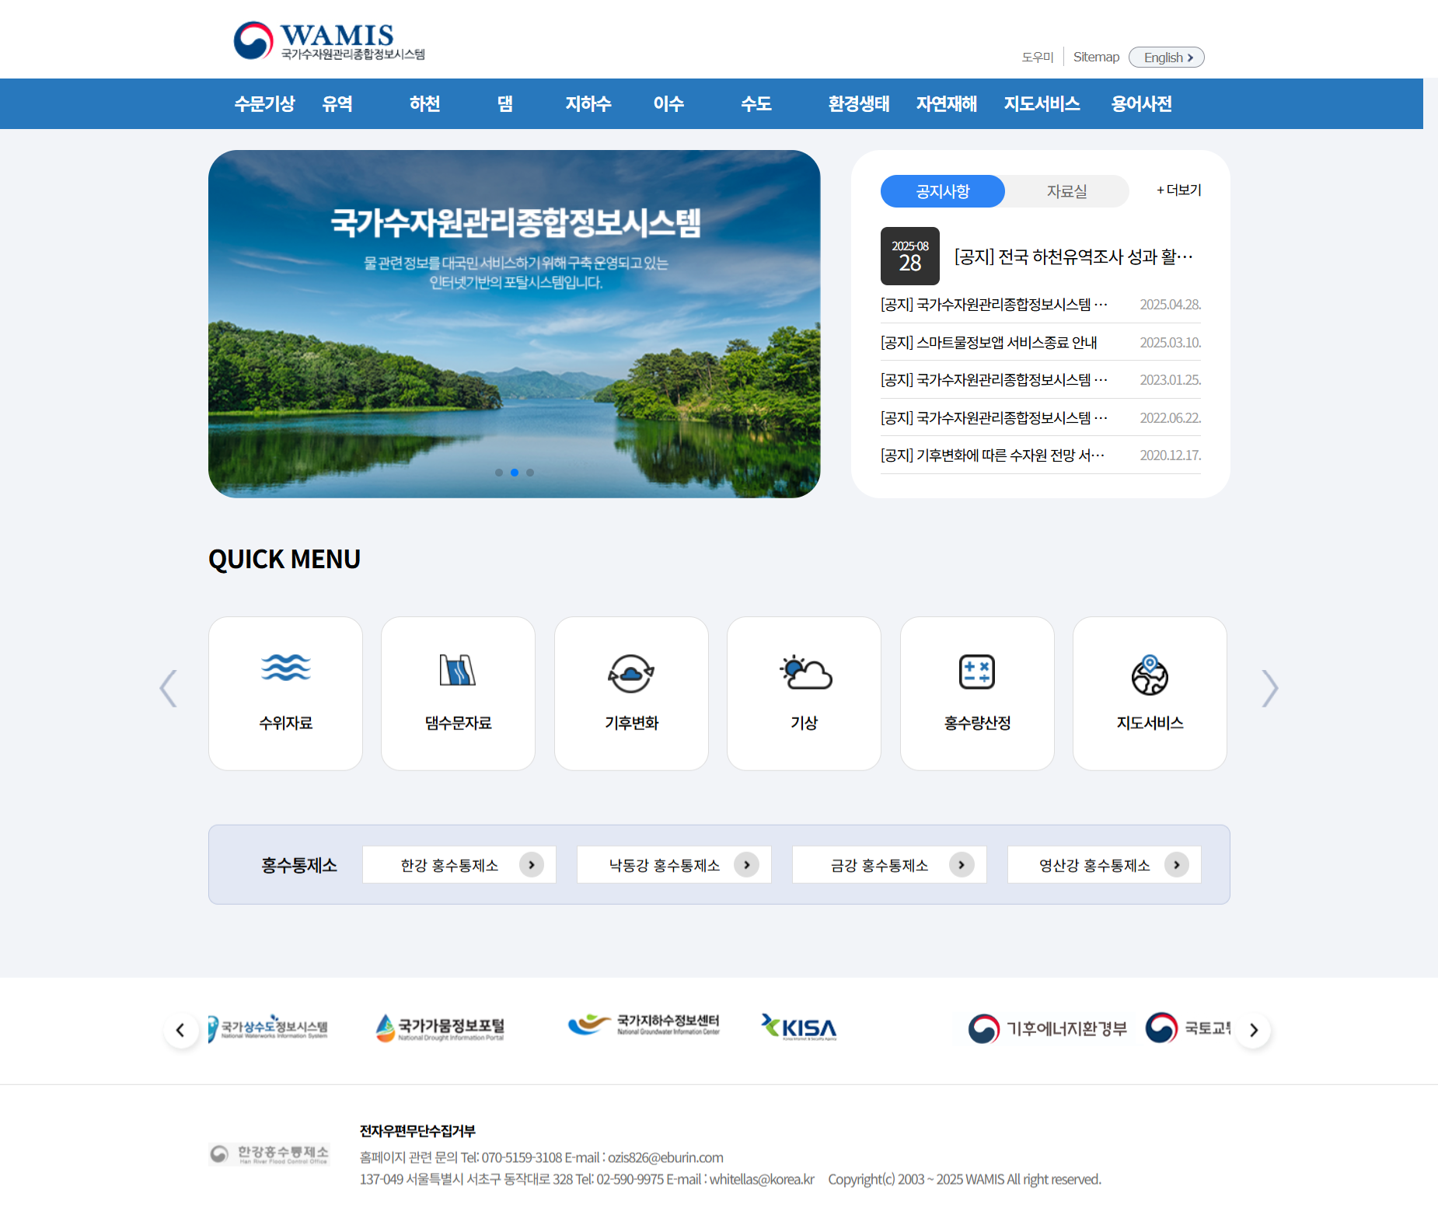Viewport: 1438px width, 1225px height.
Task: Select the third banner carousel dot
Action: pyautogui.click(x=530, y=473)
